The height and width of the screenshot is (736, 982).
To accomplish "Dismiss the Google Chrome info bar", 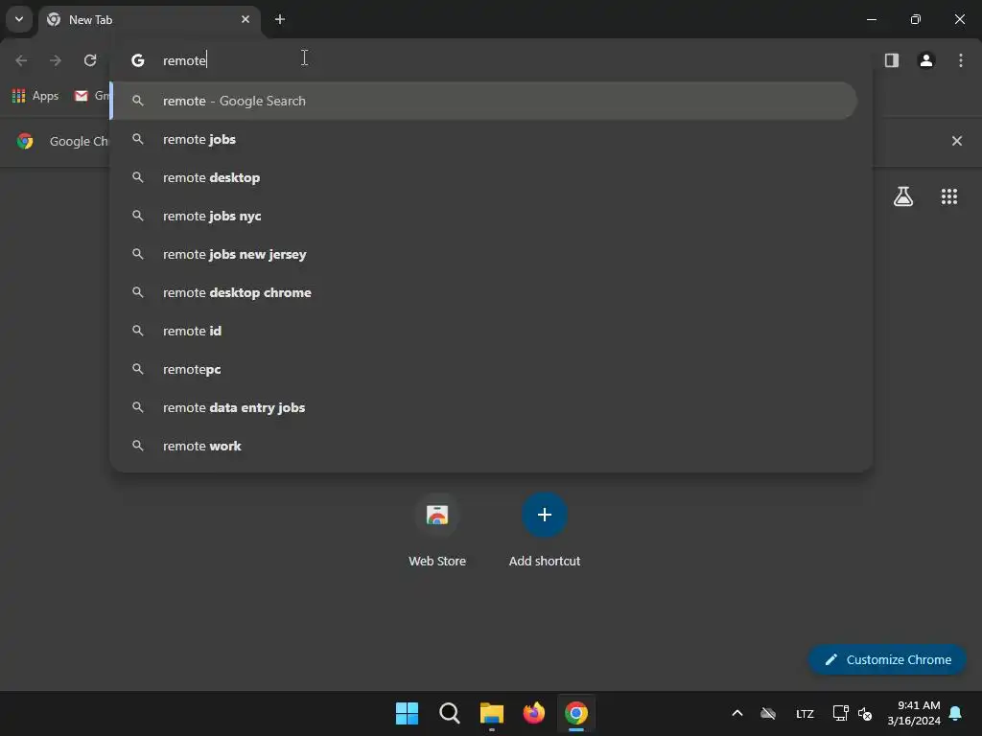I will pos(957,141).
